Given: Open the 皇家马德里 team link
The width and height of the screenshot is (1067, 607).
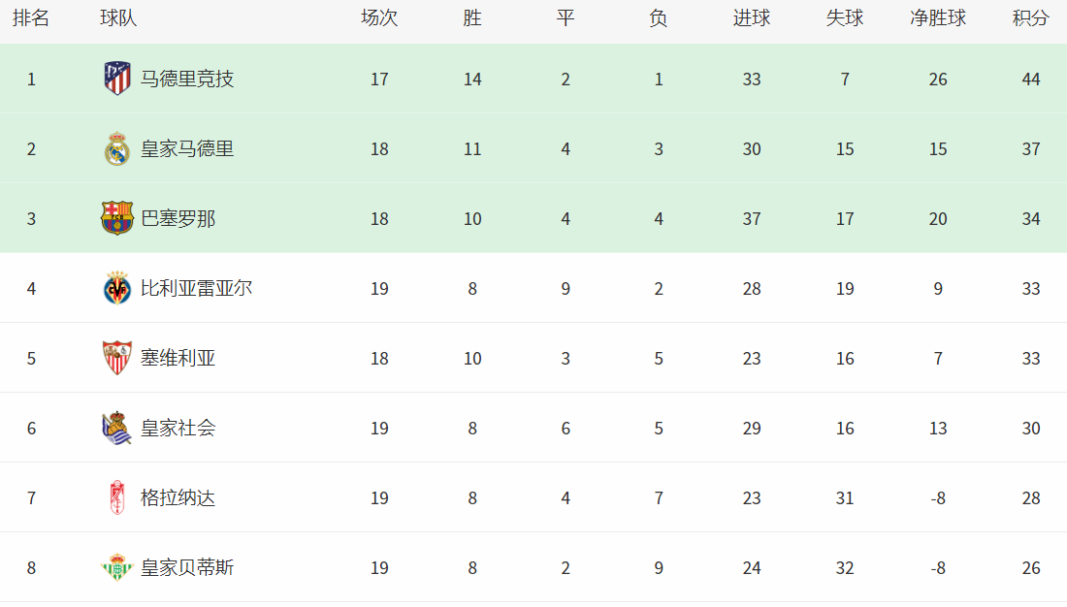Looking at the screenshot, I should [x=187, y=149].
